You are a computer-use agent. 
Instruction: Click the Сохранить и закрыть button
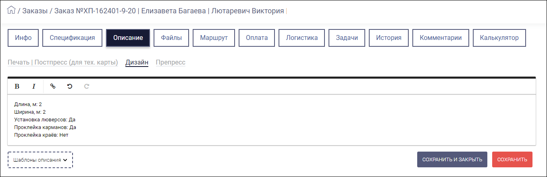click(x=452, y=159)
